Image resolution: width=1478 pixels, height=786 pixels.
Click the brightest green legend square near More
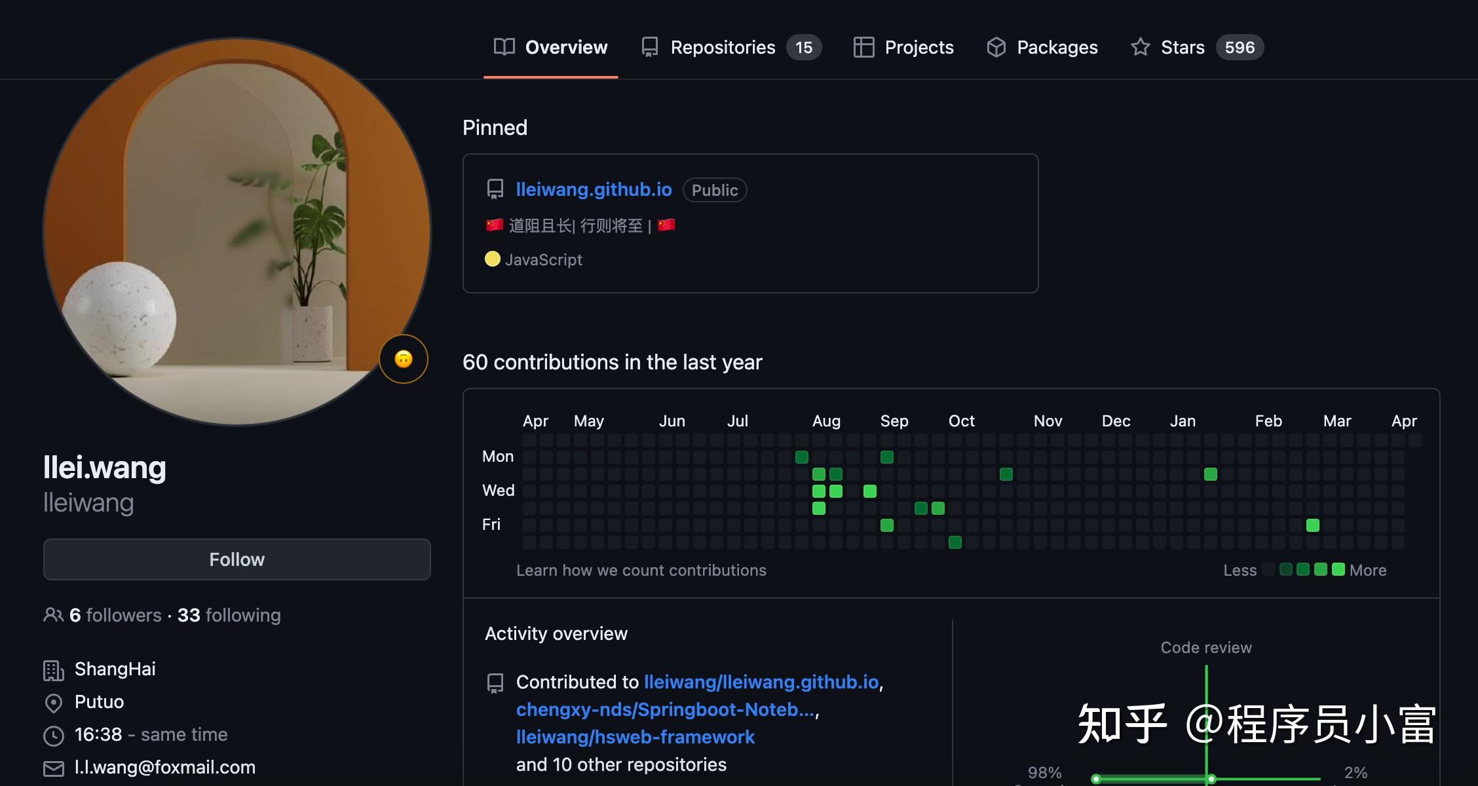[1338, 569]
